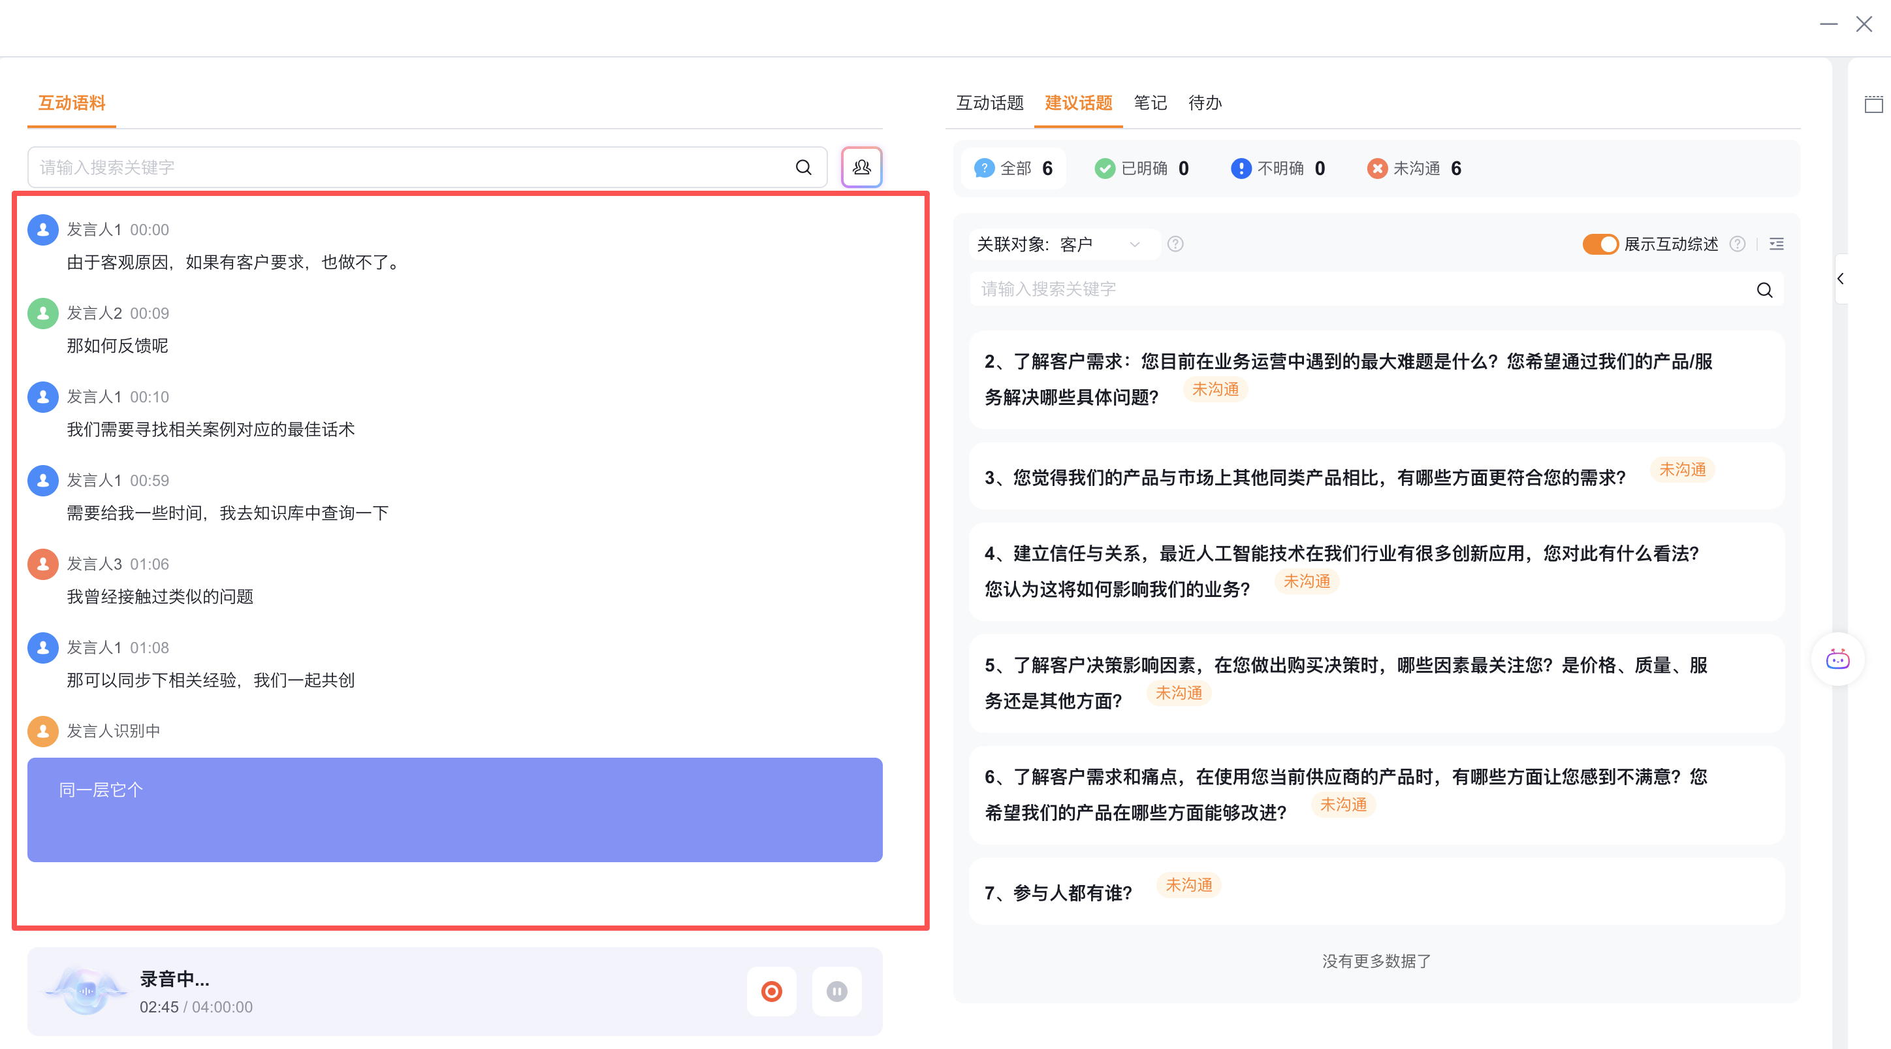The width and height of the screenshot is (1891, 1049).
Task: Open the list menu icon in the topics header
Action: (x=1777, y=244)
